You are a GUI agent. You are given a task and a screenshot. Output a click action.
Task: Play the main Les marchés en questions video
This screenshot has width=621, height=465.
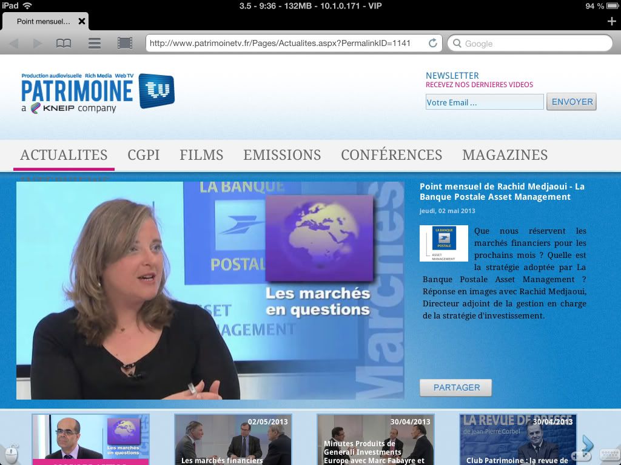point(210,291)
